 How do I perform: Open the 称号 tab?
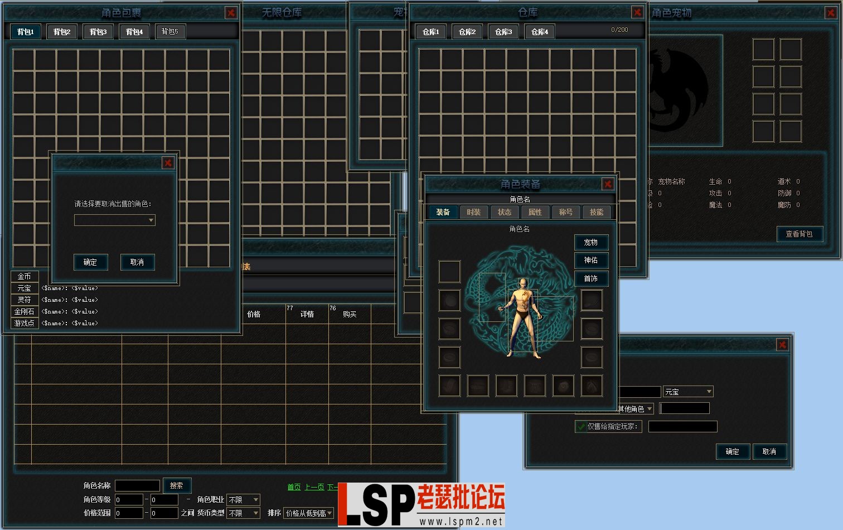pos(566,212)
